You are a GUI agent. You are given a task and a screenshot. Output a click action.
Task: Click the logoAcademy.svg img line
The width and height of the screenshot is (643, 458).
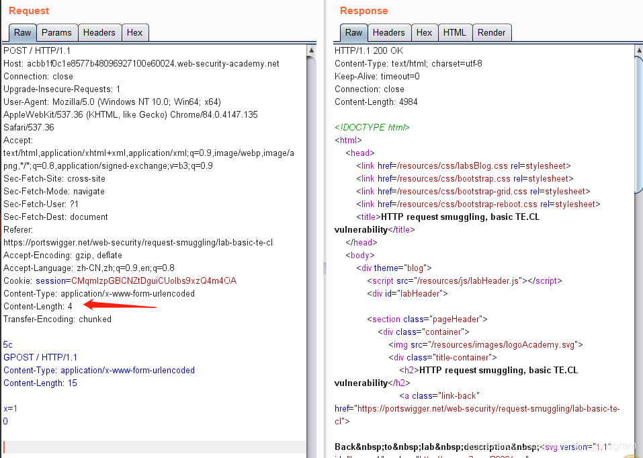pyautogui.click(x=486, y=344)
